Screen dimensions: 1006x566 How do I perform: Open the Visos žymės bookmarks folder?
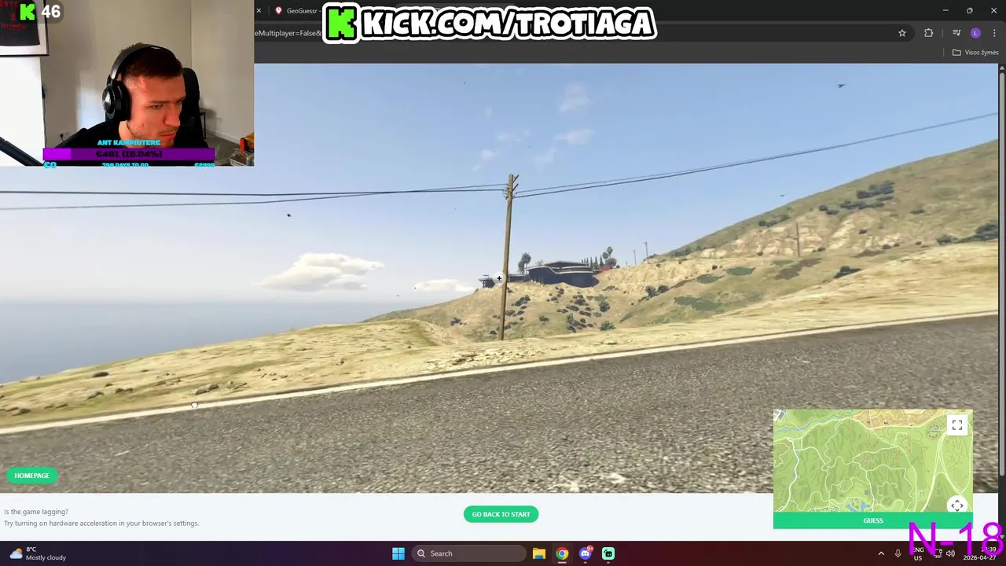pos(975,53)
